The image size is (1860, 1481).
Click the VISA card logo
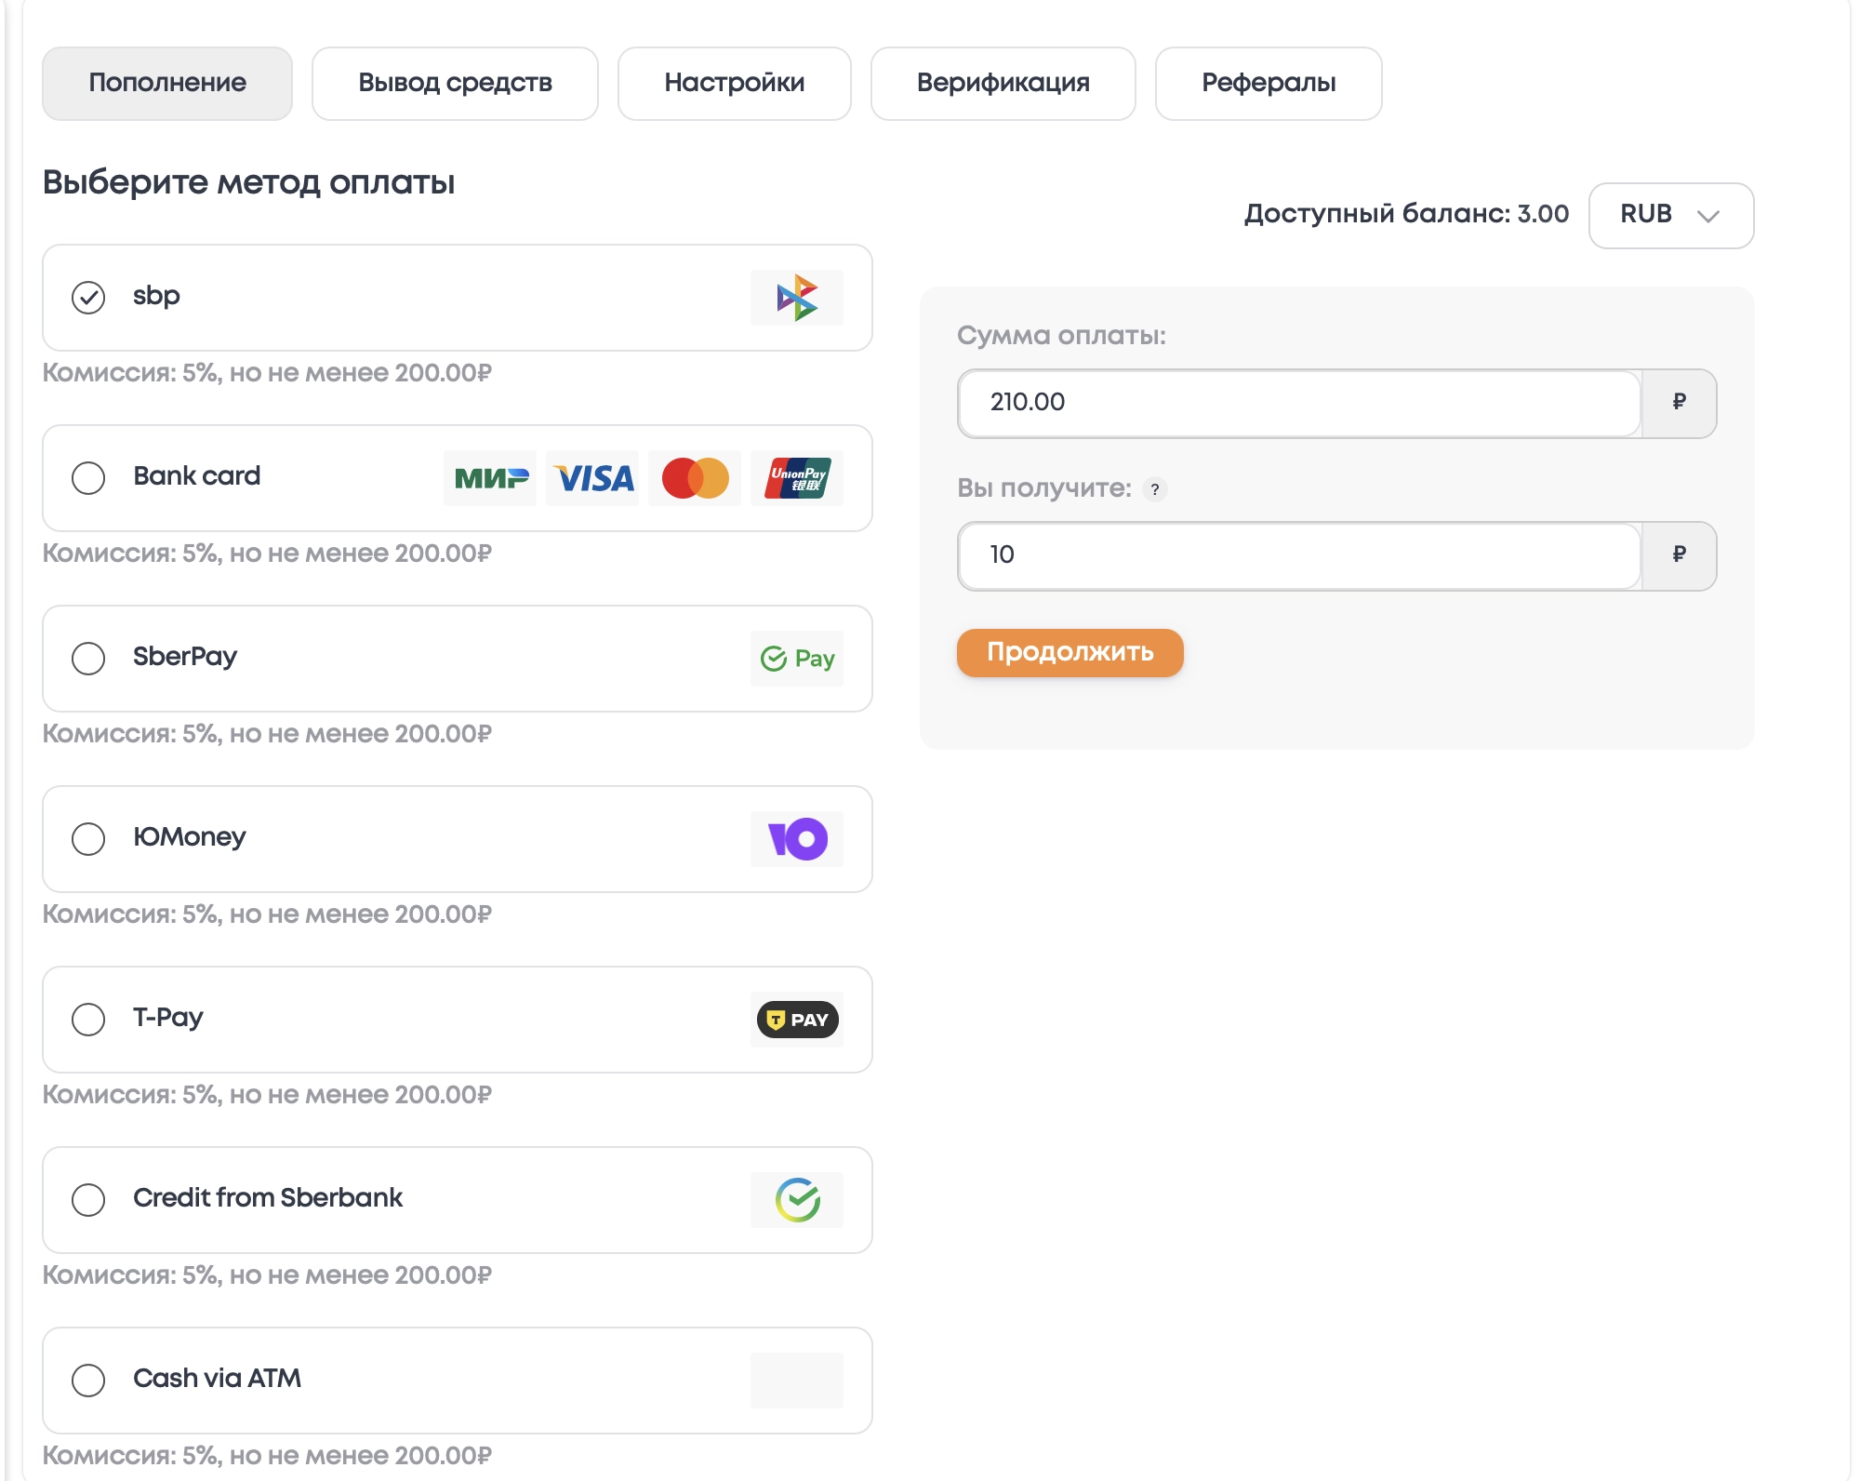592,478
